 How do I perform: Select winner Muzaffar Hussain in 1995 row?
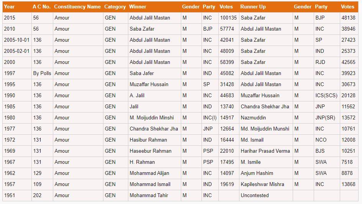[149, 84]
